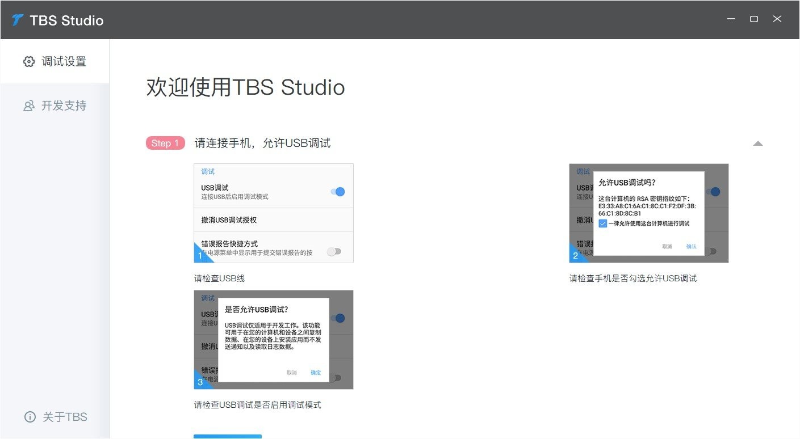Select the people icon next to 开发支持

29,105
